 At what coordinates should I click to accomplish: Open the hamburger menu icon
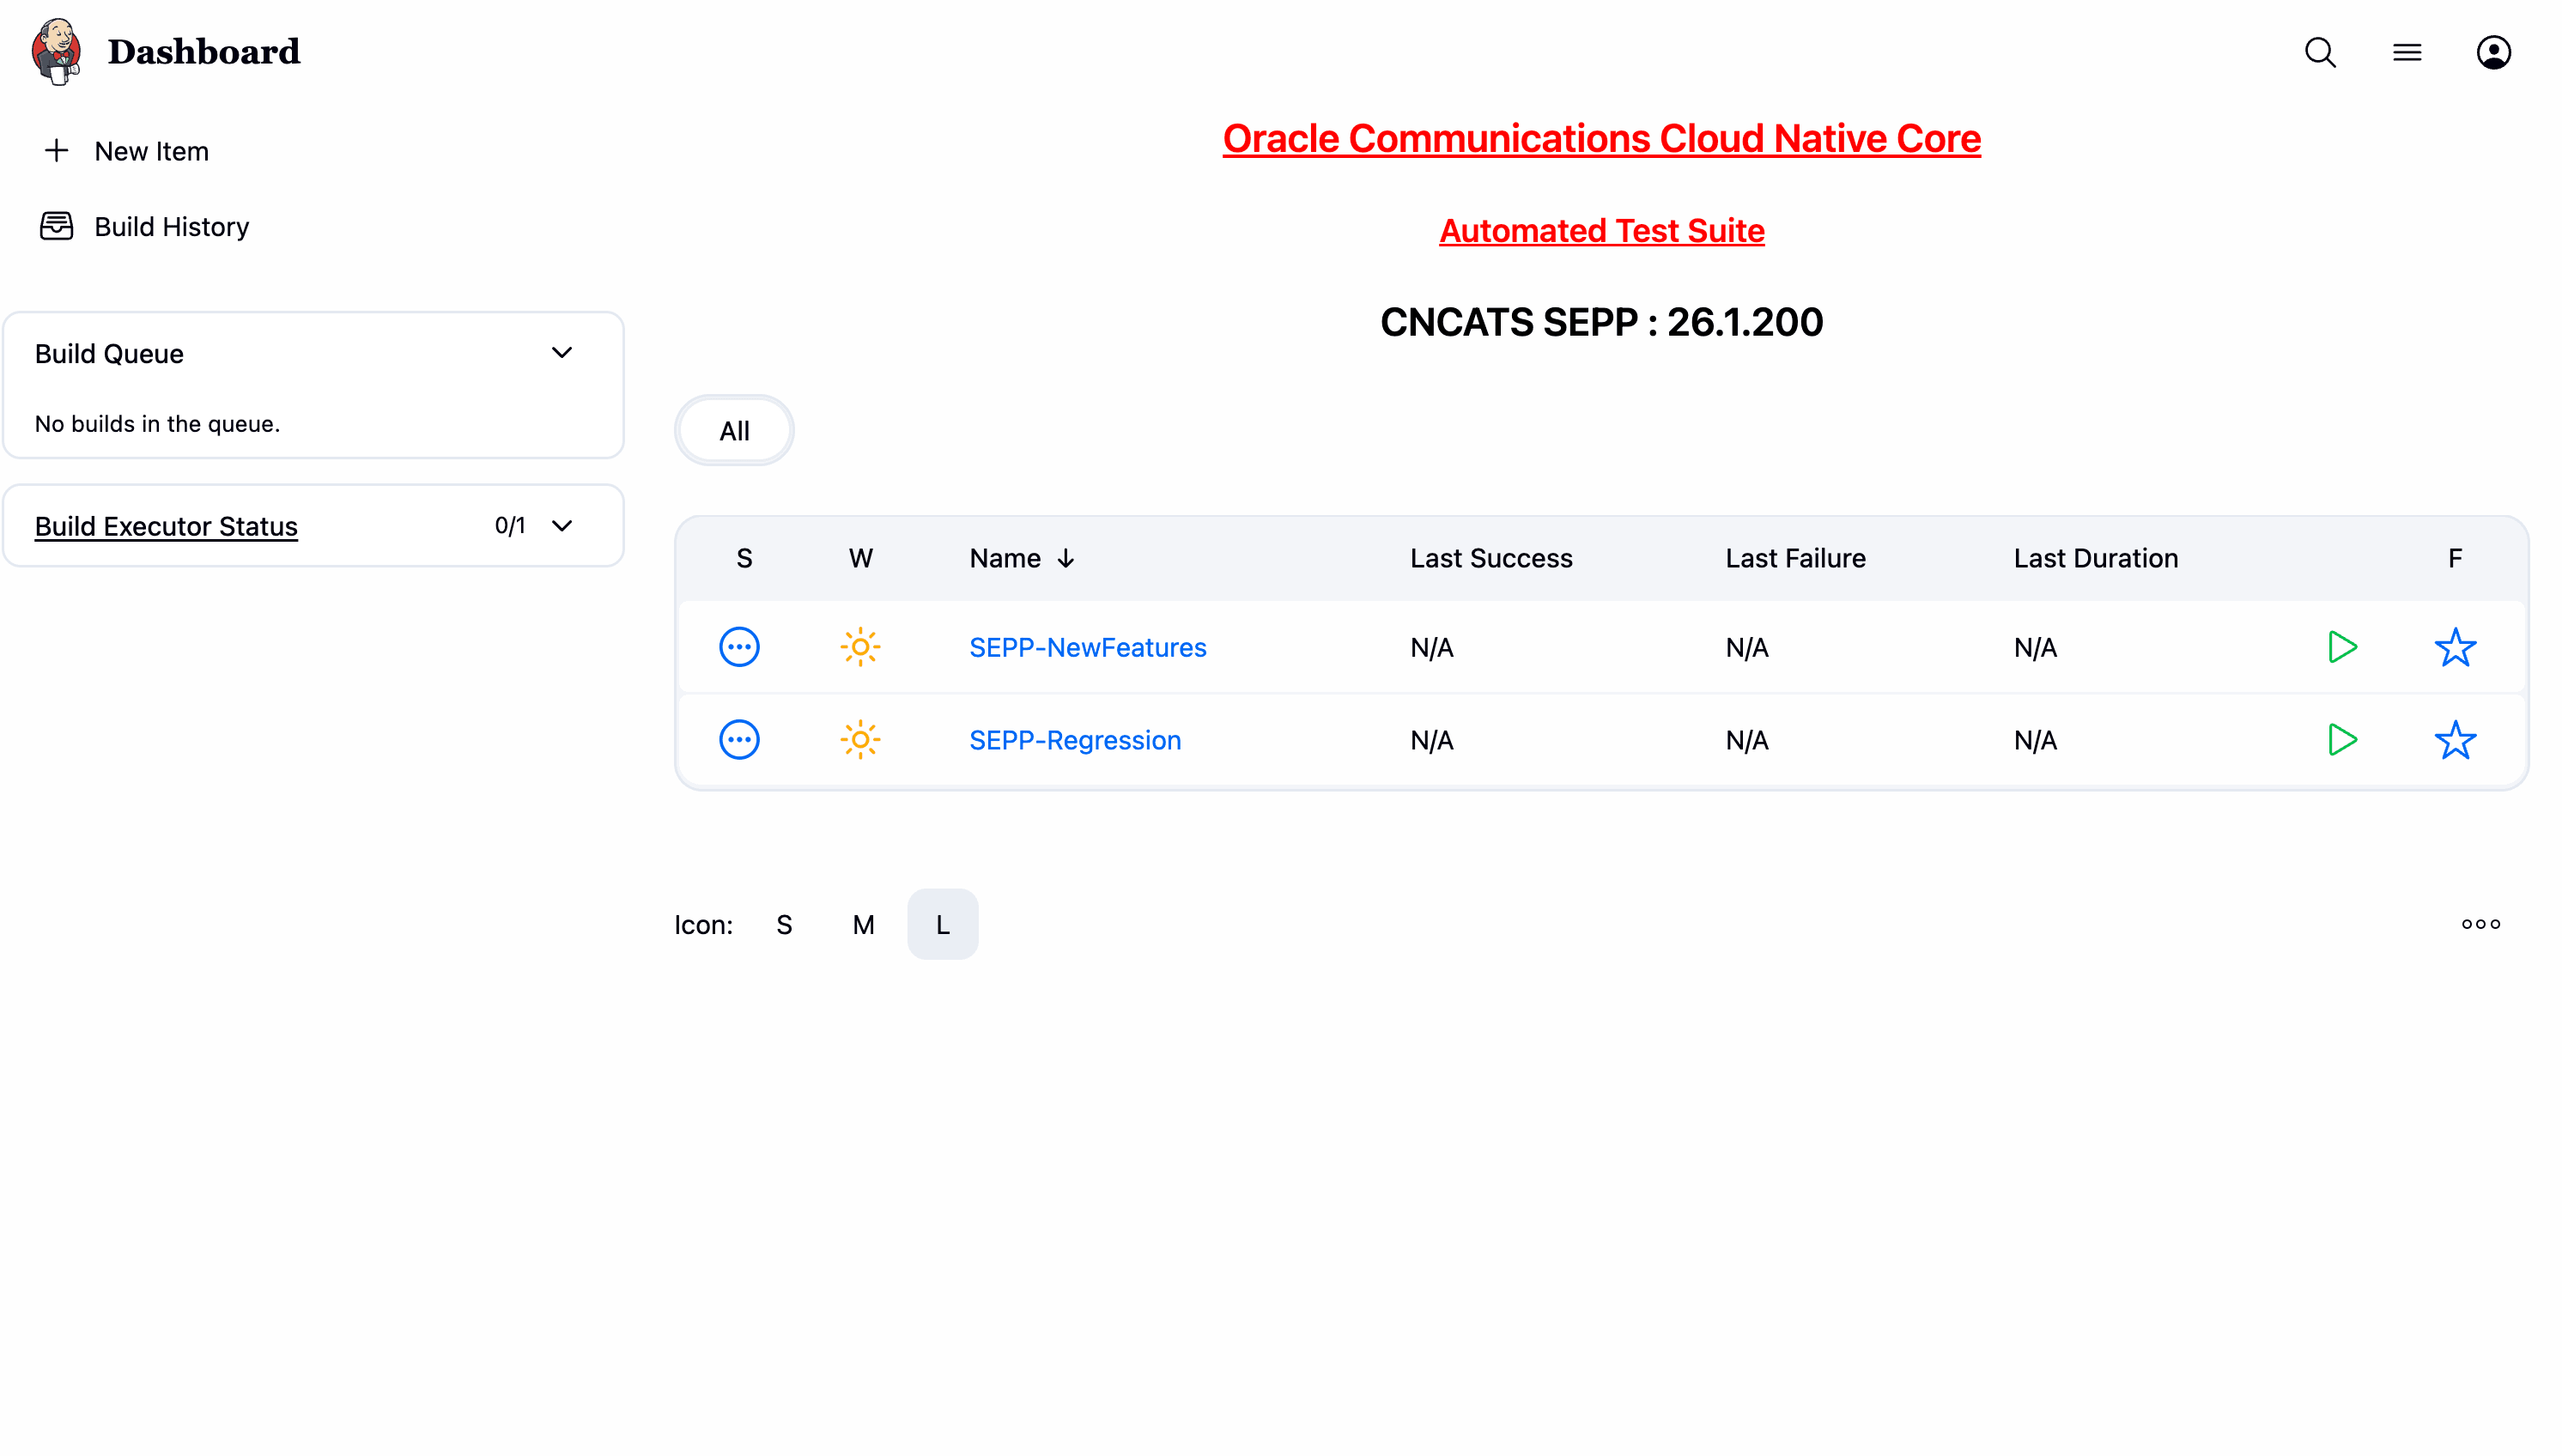pos(2407,52)
